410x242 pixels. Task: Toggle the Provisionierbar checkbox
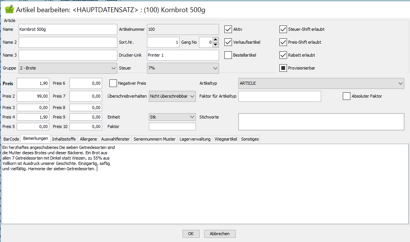(x=283, y=68)
